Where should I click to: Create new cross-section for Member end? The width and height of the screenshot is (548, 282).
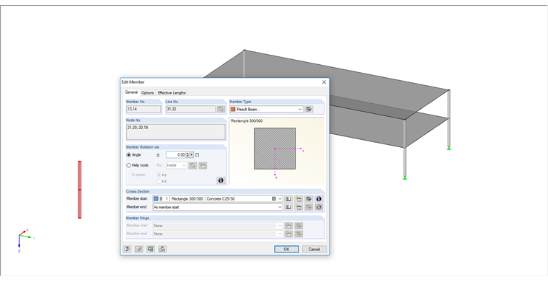pyautogui.click(x=299, y=207)
